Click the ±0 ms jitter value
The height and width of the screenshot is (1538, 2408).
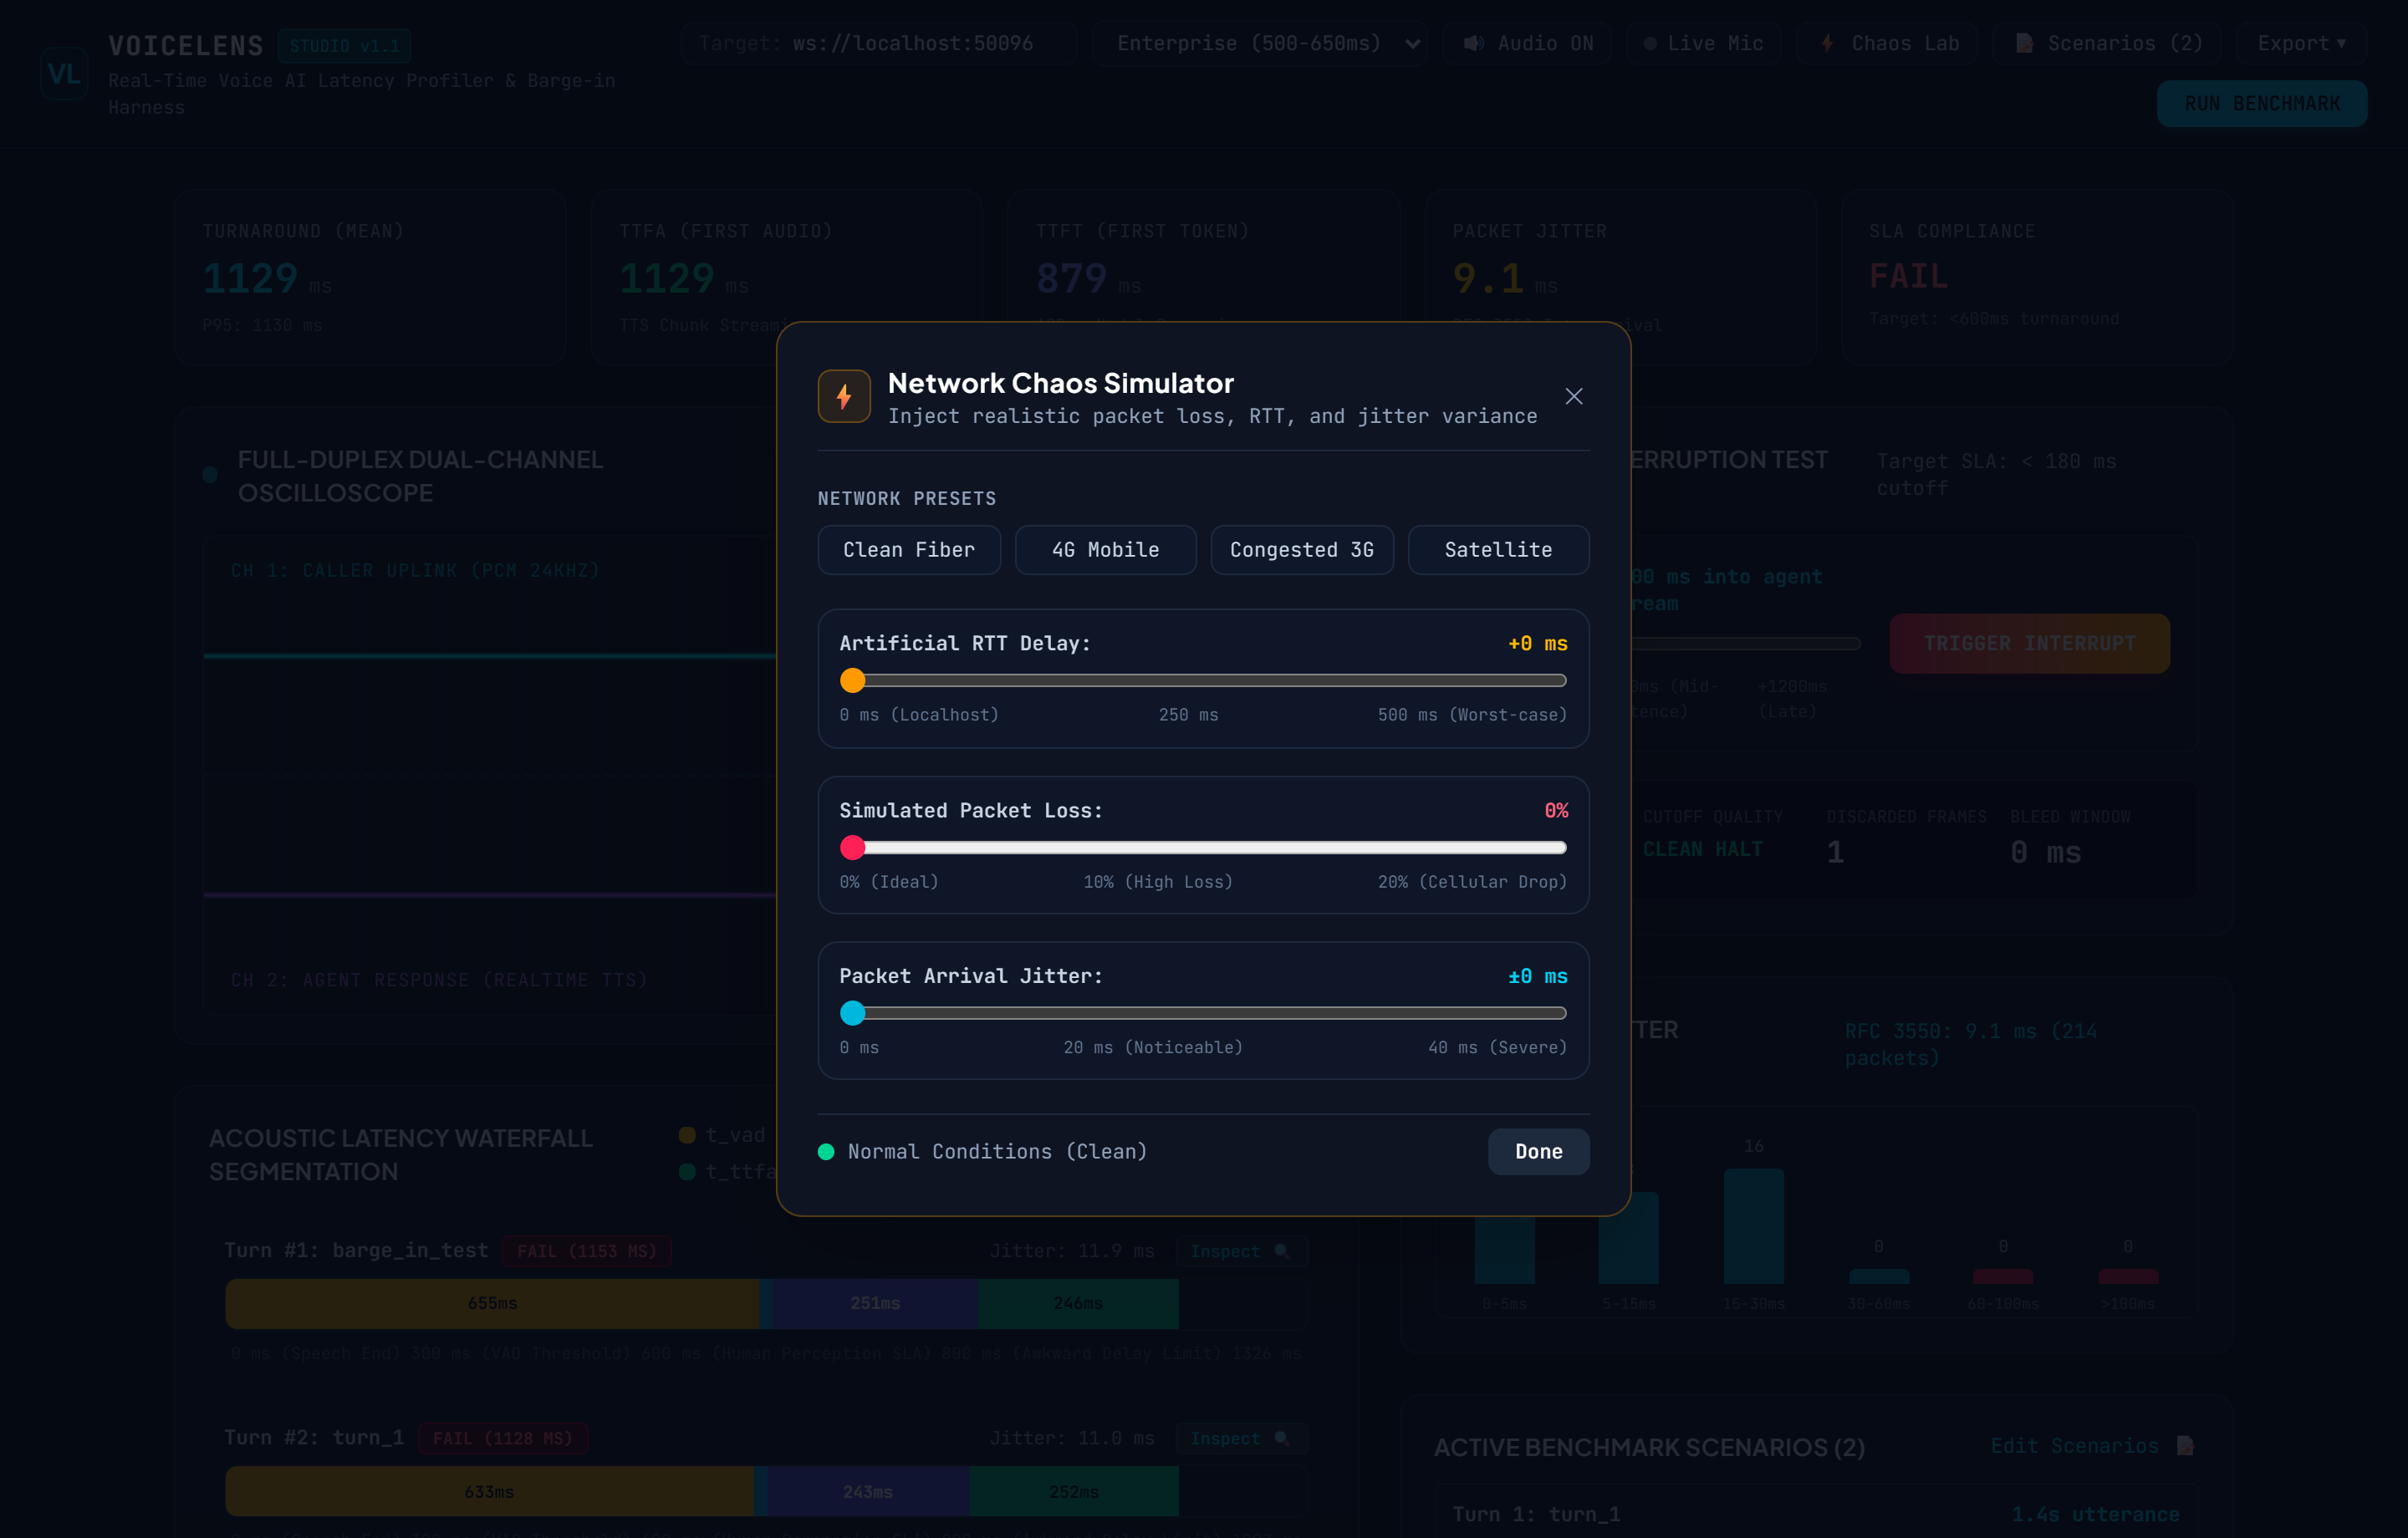[x=1538, y=977]
